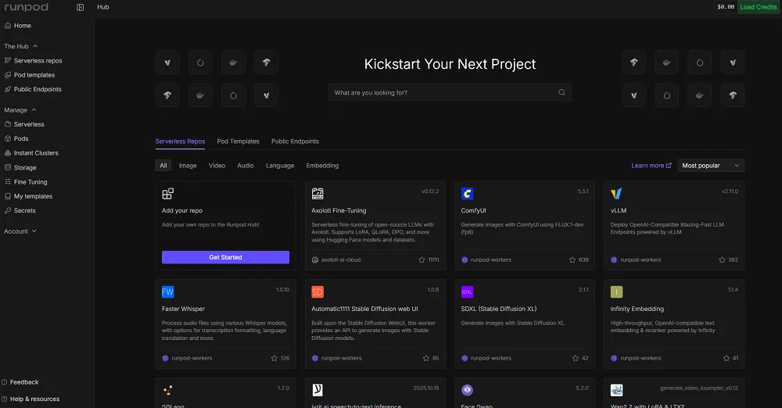Click the vLLM logo icon
Image resolution: width=782 pixels, height=408 pixels.
click(616, 193)
